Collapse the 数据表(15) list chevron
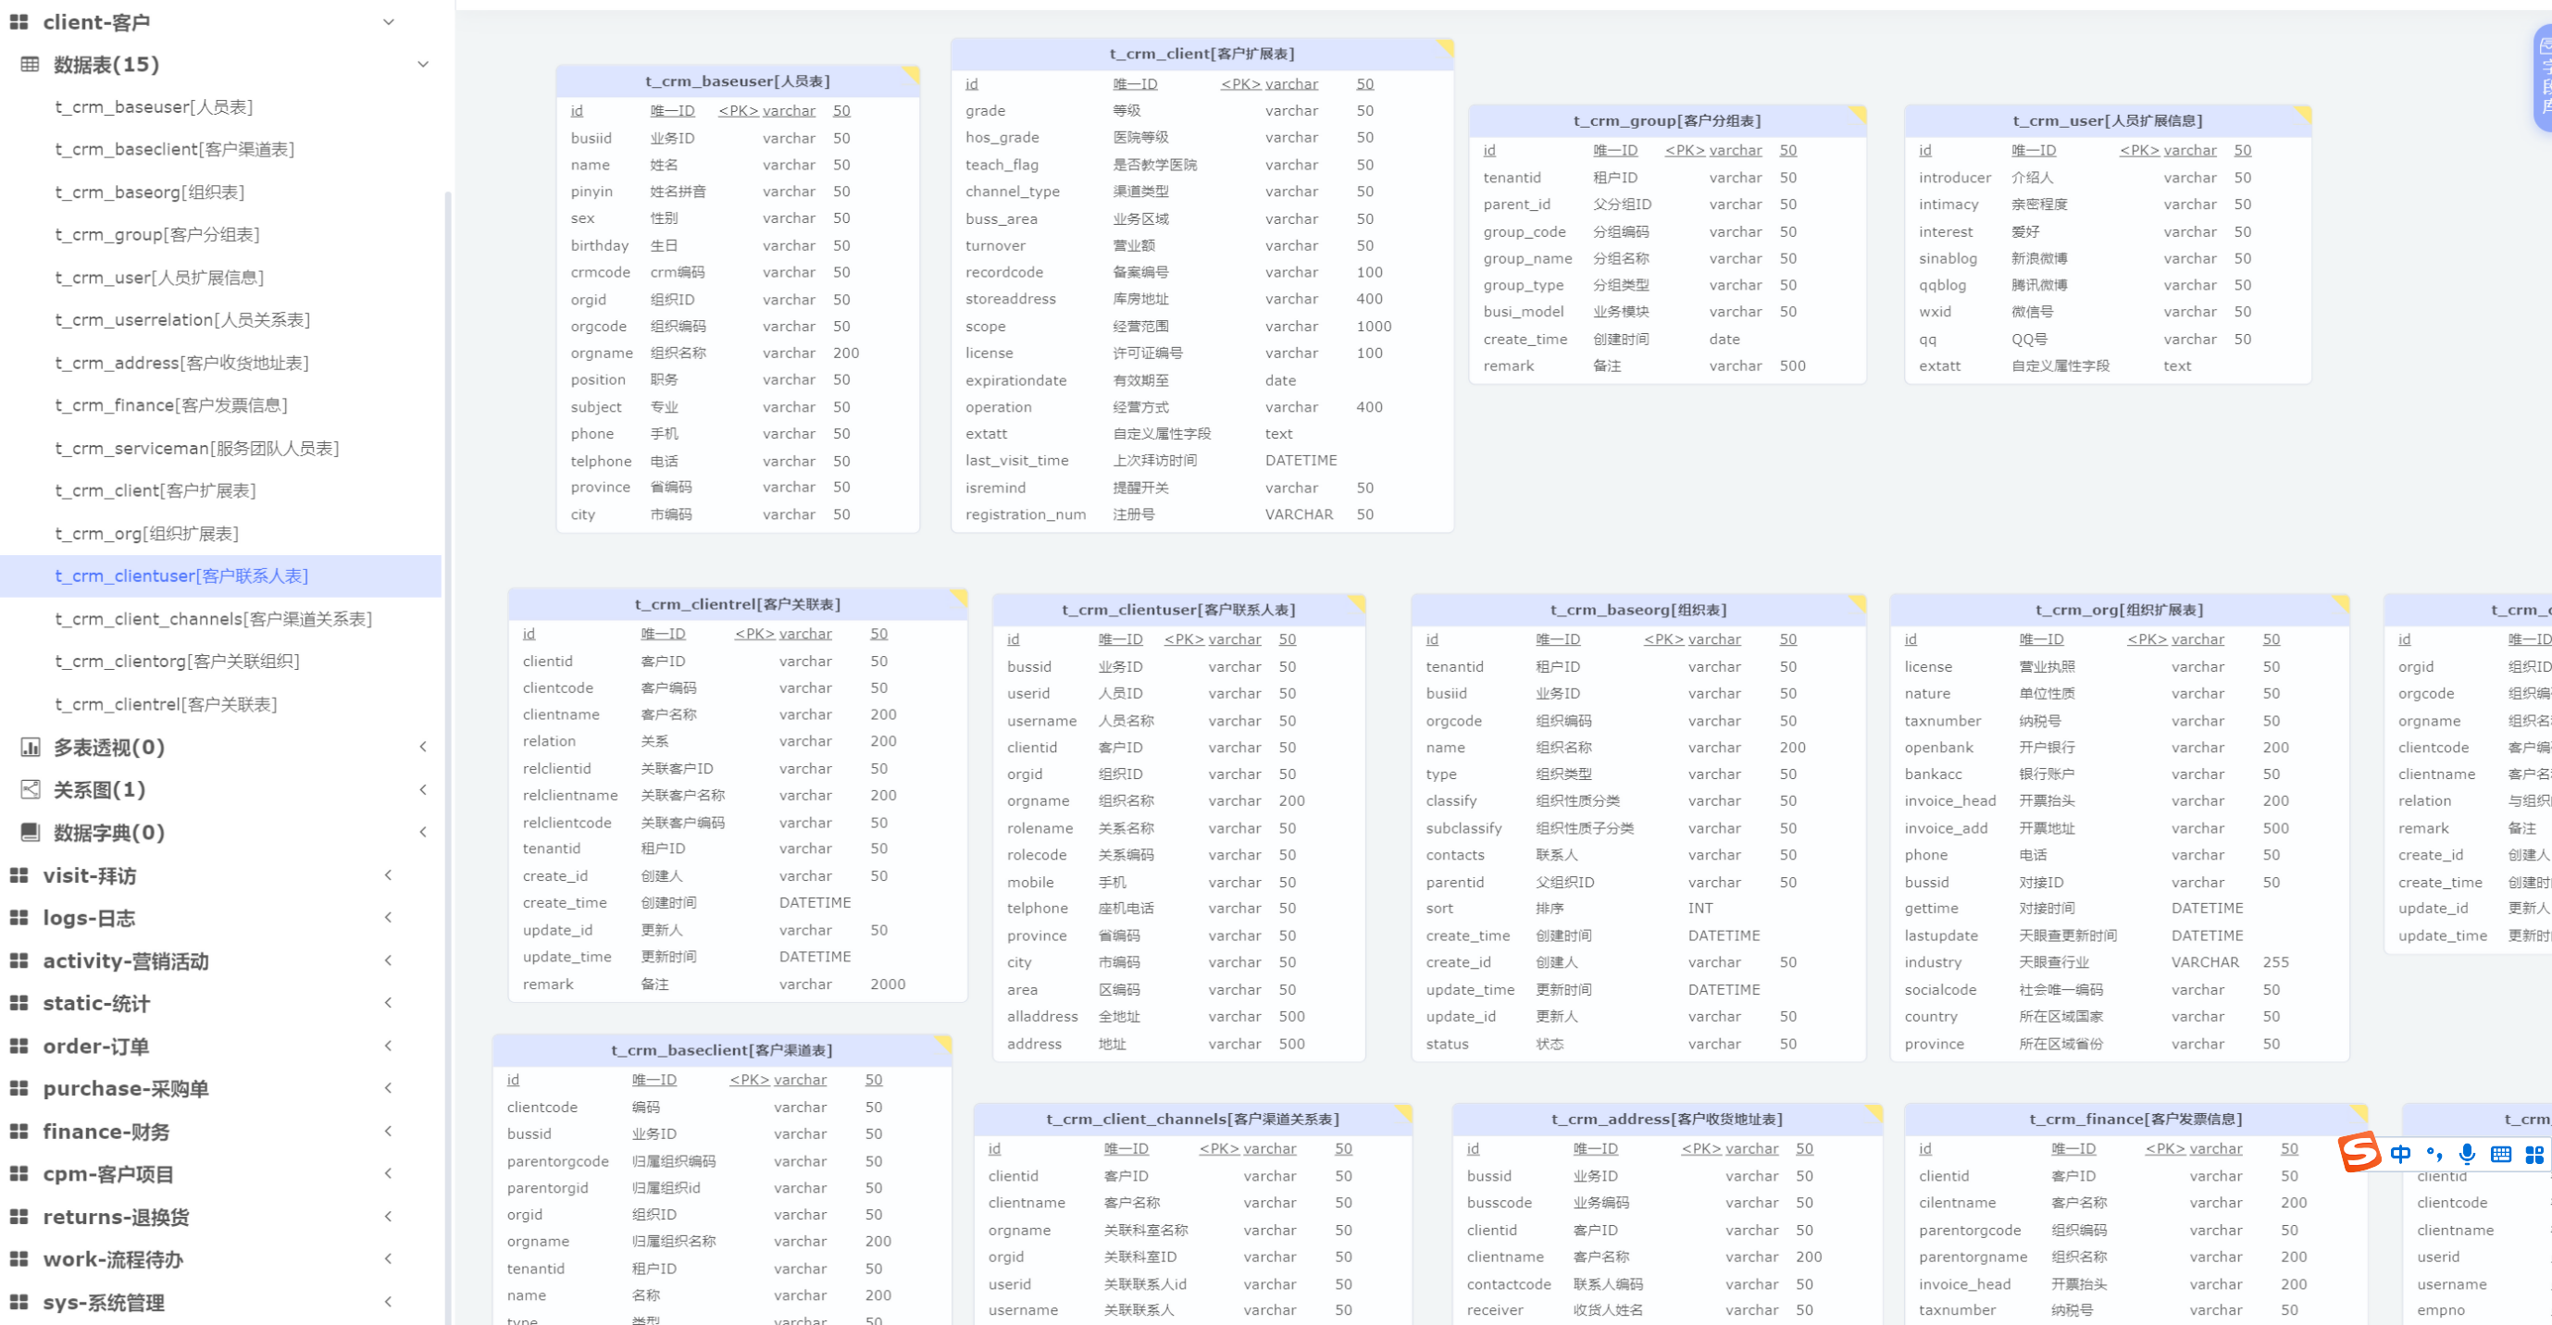2552x1325 pixels. [423, 65]
